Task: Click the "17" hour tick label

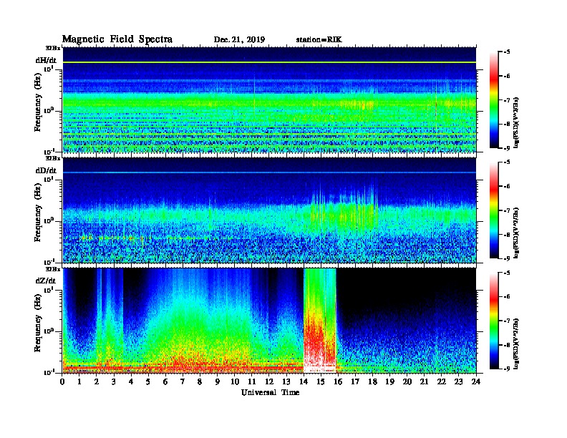Action: (355, 381)
